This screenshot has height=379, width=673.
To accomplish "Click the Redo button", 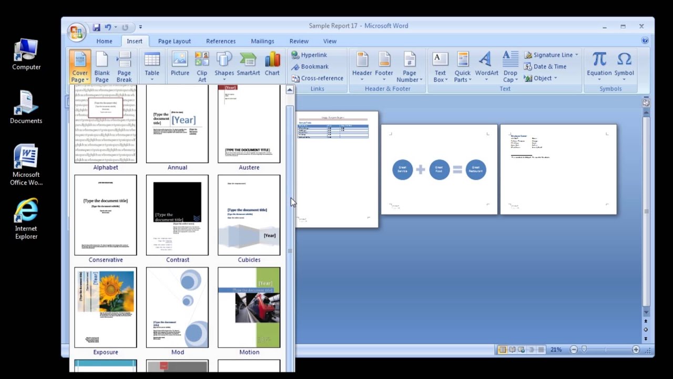I will tap(125, 27).
